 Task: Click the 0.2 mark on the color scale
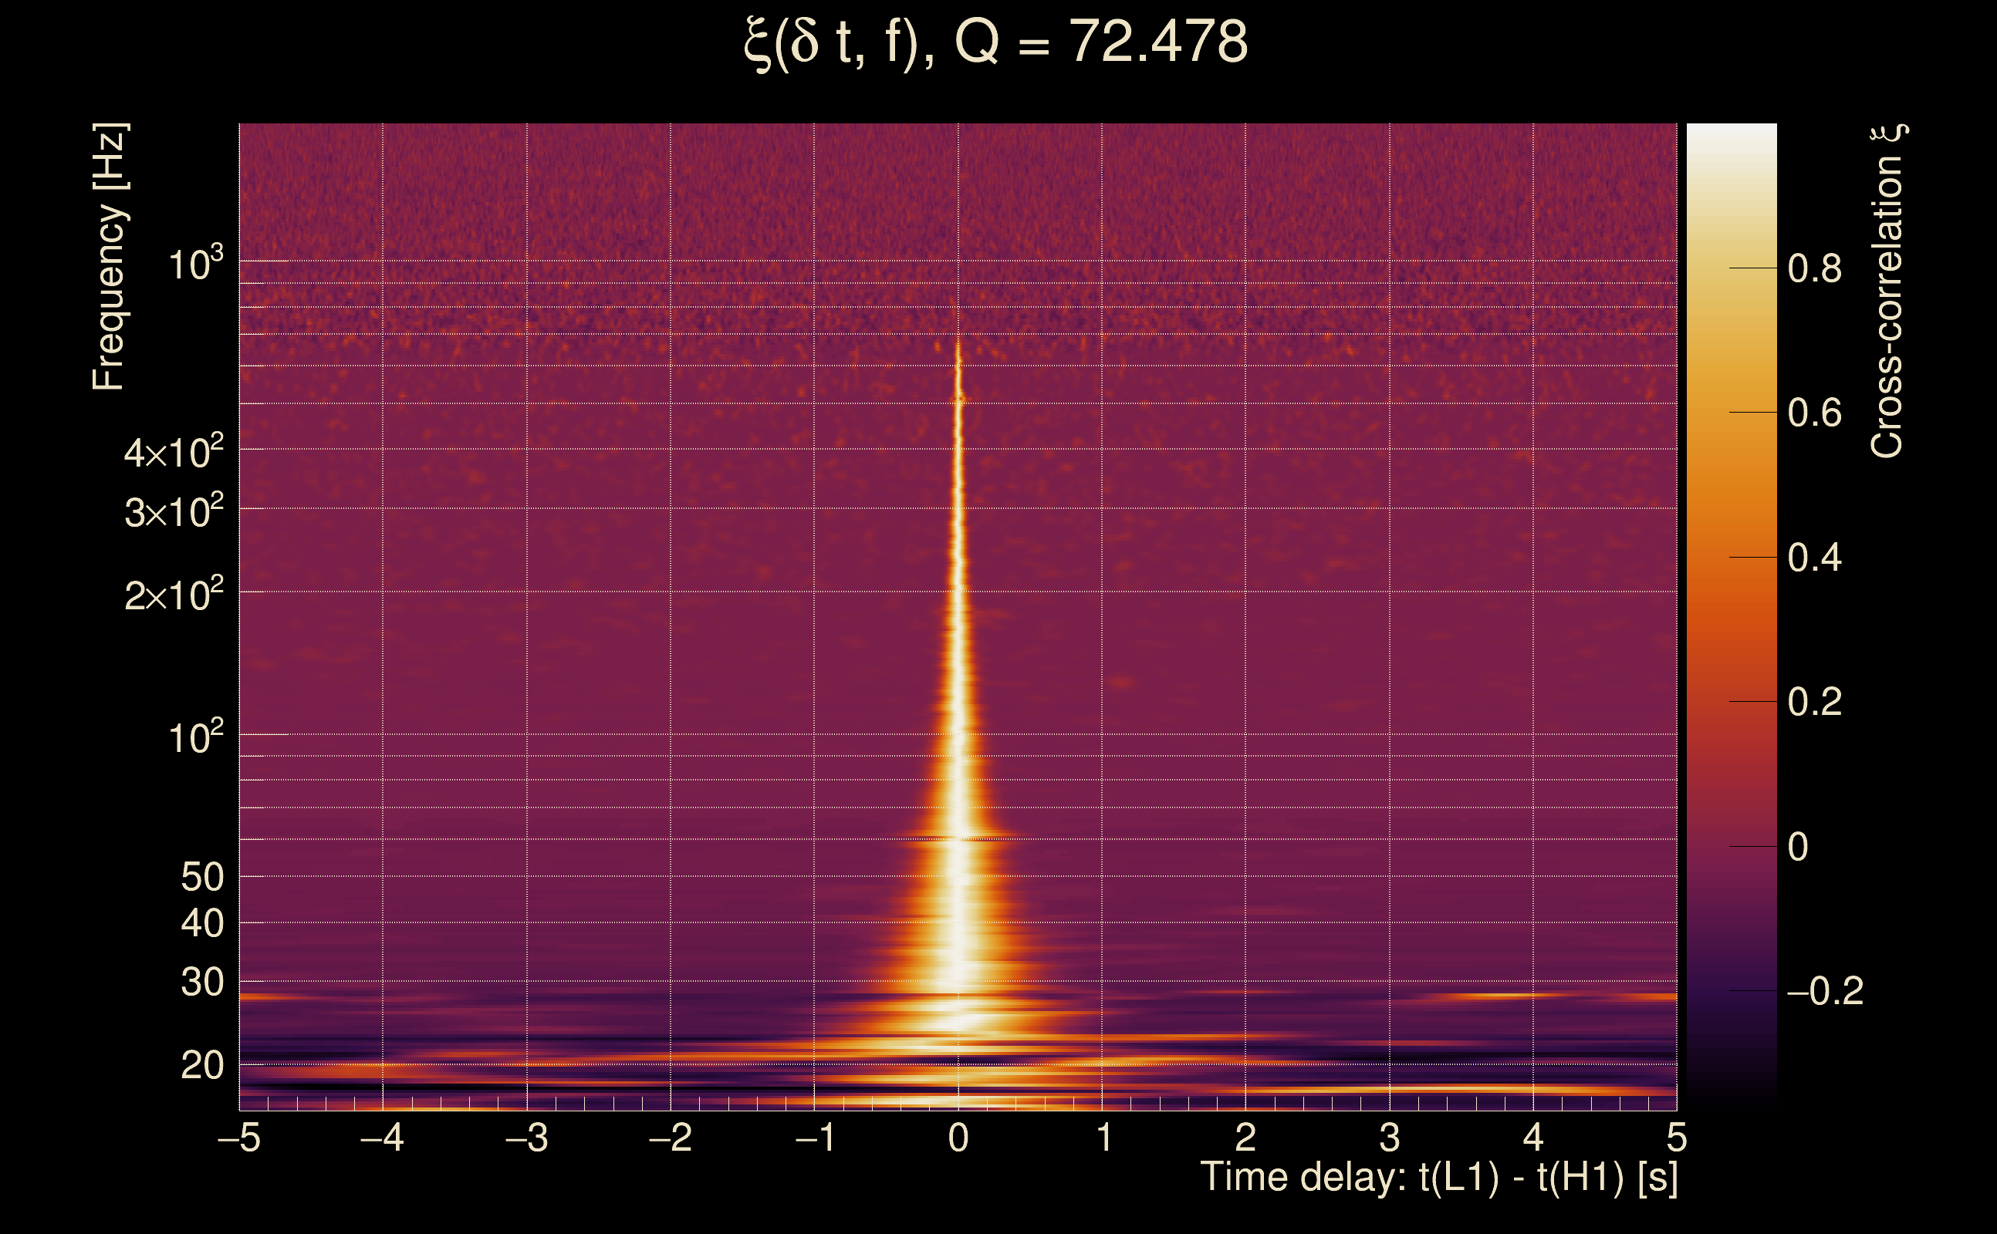click(1814, 702)
